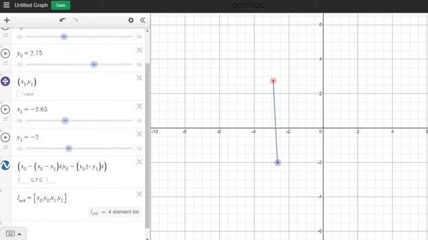Add a new expression with plus icon
Screen dimensions: 428x240
[x=7, y=20]
